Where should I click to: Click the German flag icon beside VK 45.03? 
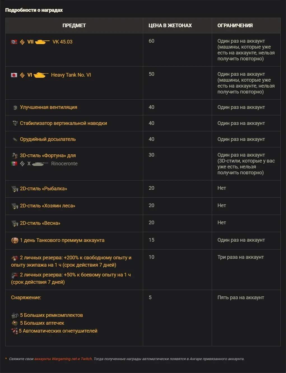pyautogui.click(x=14, y=42)
